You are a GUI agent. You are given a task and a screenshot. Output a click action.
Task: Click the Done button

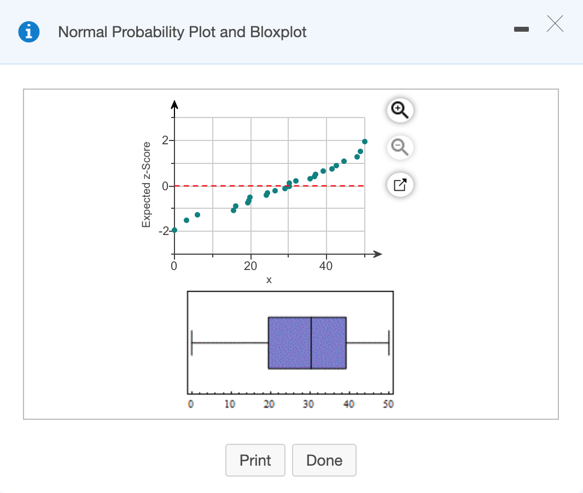(x=324, y=460)
